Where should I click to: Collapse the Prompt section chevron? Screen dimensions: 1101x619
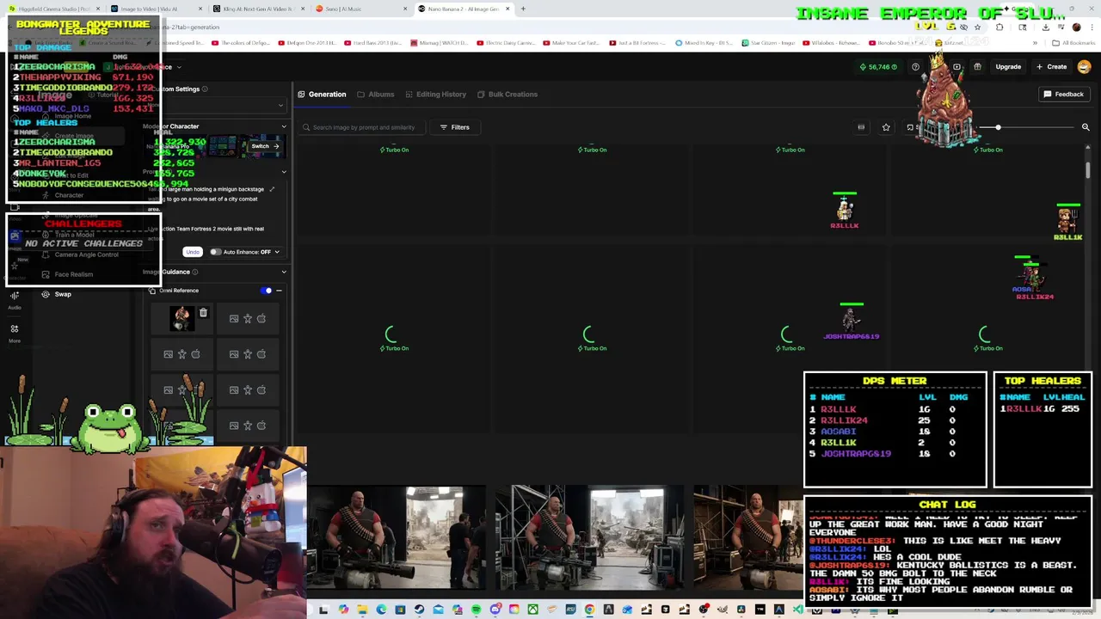pyautogui.click(x=284, y=172)
